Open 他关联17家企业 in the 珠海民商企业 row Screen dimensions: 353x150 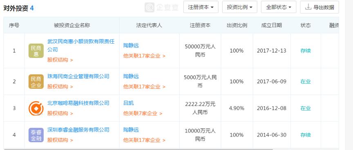(x=144, y=87)
